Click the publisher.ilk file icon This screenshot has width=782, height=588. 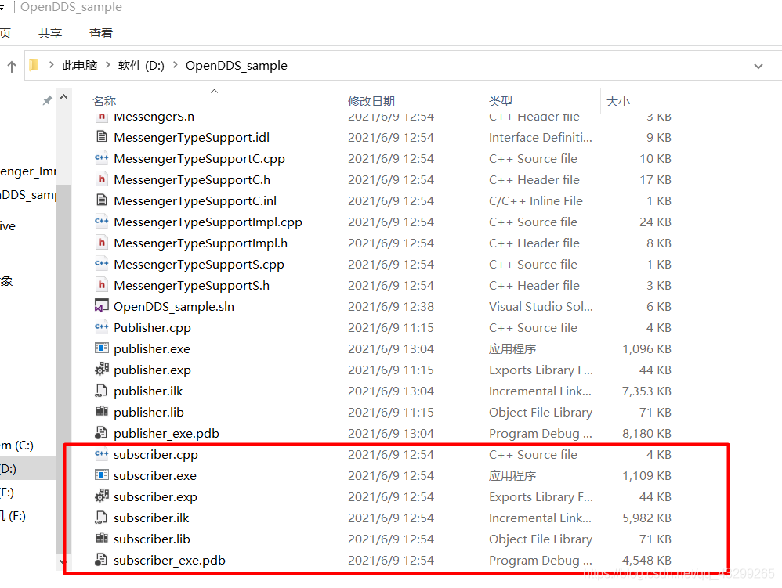[101, 391]
